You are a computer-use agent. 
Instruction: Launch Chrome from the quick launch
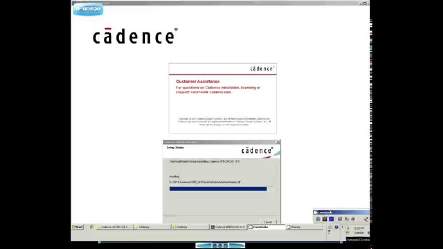pos(91,227)
